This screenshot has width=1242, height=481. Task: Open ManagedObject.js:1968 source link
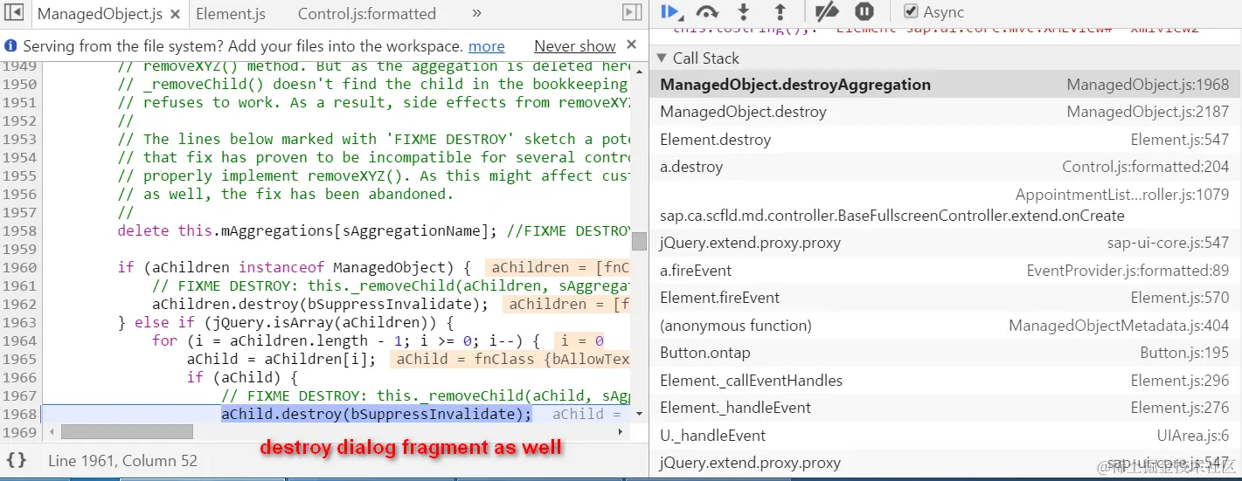coord(1148,85)
